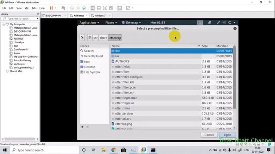Open Ettercap app menu in top bar
Screen dimensions: 275x154
tap(131, 23)
